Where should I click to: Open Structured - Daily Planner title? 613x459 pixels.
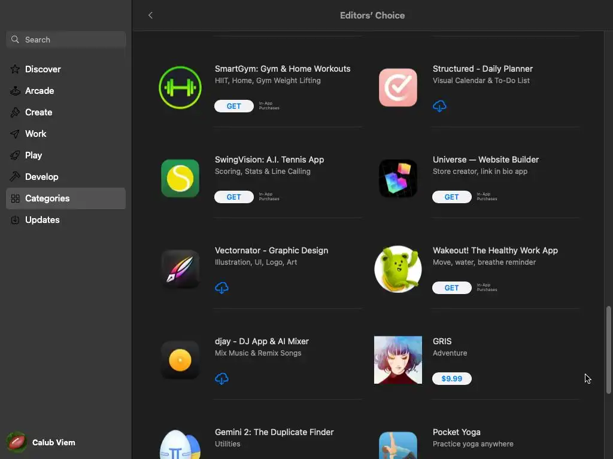coord(482,69)
